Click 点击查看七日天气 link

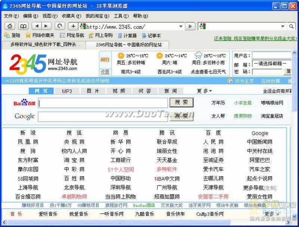pos(208,72)
